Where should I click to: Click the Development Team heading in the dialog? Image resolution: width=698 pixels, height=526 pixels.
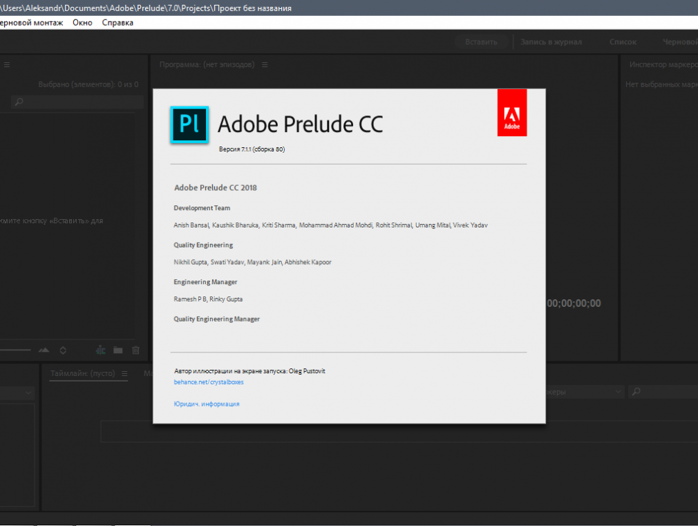[202, 208]
